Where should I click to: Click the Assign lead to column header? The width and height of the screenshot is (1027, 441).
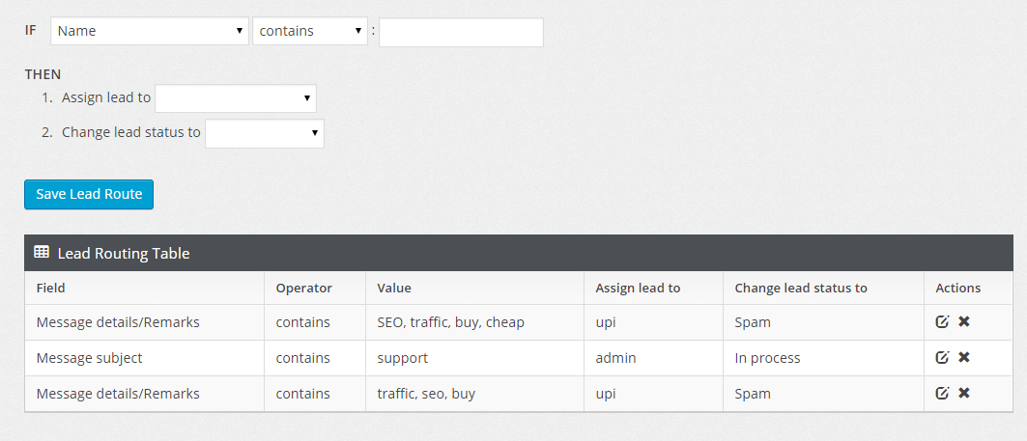(638, 288)
